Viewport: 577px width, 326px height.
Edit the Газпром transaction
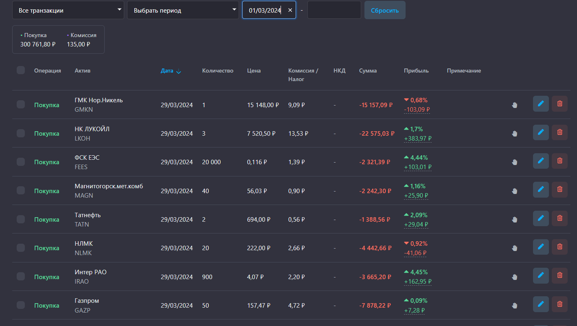pos(541,304)
